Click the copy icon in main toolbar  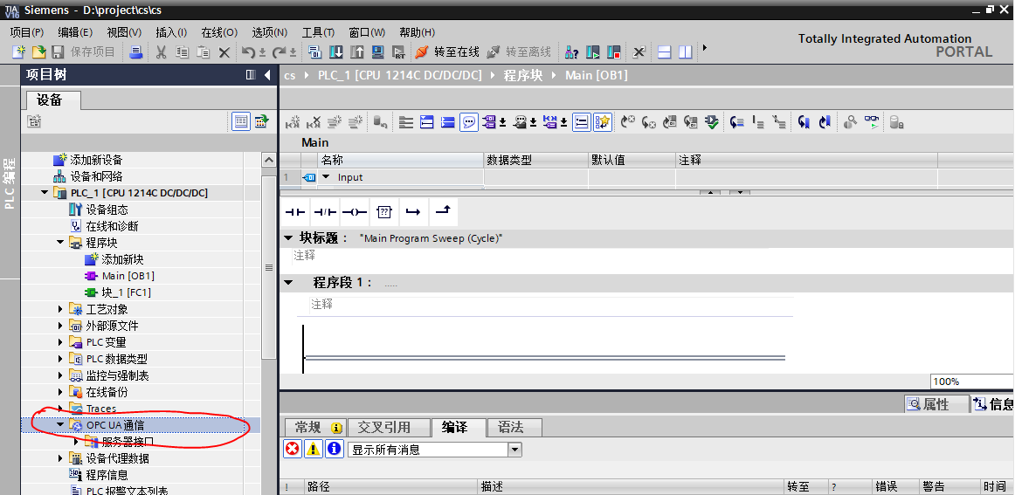click(x=183, y=52)
